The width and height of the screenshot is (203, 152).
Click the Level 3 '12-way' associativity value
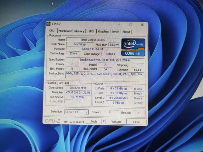point(138,103)
